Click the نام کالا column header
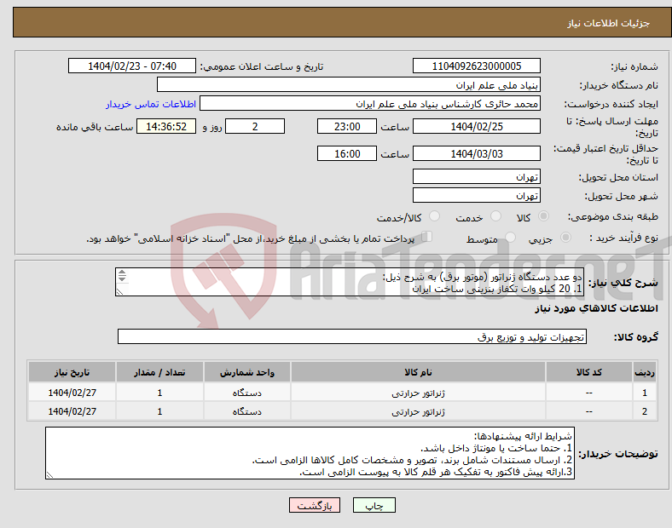The image size is (672, 528). pyautogui.click(x=418, y=372)
